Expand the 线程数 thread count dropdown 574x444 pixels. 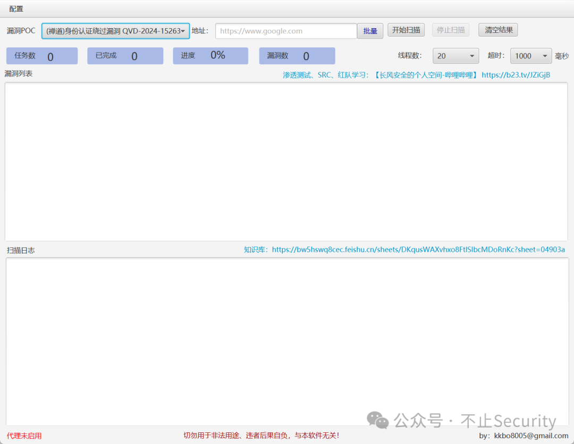pyautogui.click(x=455, y=55)
